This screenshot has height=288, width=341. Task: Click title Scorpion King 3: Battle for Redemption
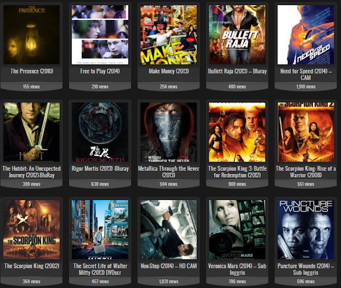(237, 172)
